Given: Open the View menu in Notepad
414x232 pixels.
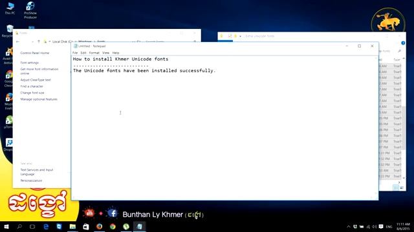Looking at the screenshot, I should tap(105, 53).
